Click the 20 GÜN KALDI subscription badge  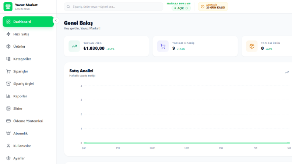click(x=213, y=7)
